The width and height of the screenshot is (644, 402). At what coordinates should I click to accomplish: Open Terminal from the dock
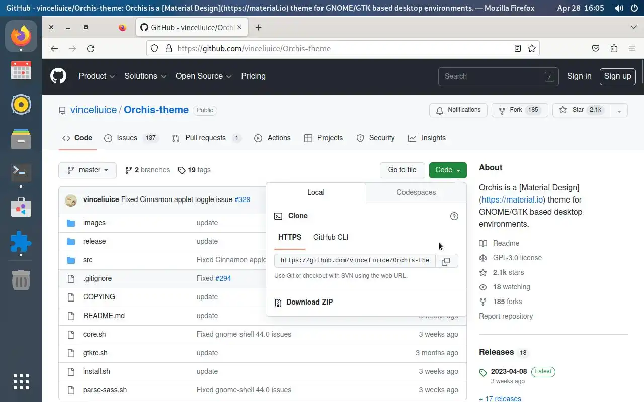(21, 172)
